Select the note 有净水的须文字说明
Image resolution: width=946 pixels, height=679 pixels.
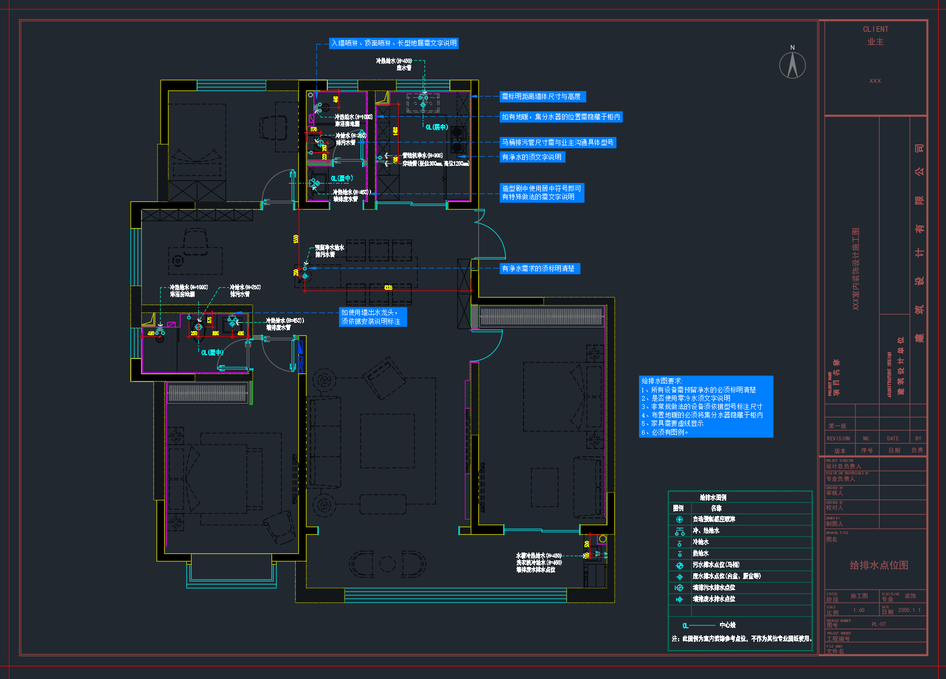coord(532,157)
